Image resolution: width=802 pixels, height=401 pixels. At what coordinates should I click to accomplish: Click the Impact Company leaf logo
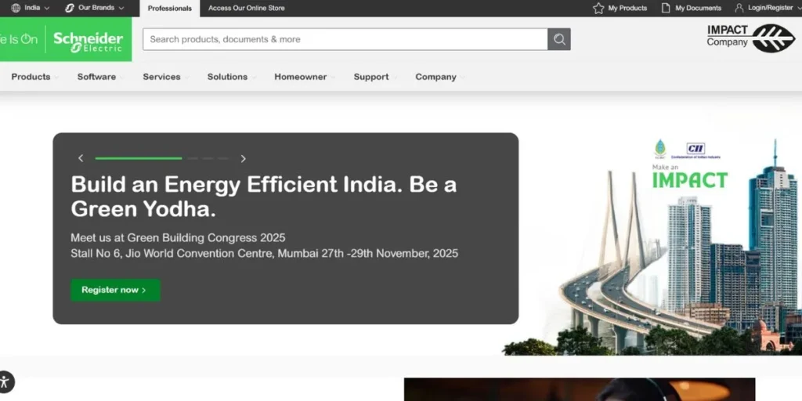pyautogui.click(x=773, y=38)
